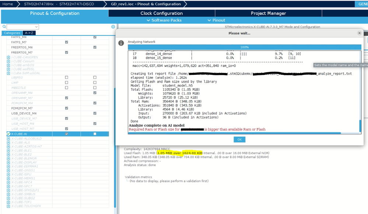Image resolution: width=368 pixels, height=214 pixels.
Task: Click the download icon for X-CUBE-ALGOBUILD
Action: 8,138
